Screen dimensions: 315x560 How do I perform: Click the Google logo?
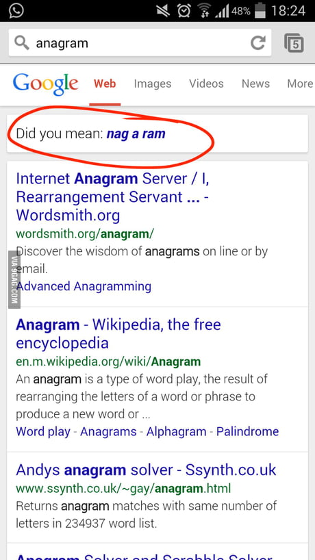[45, 84]
